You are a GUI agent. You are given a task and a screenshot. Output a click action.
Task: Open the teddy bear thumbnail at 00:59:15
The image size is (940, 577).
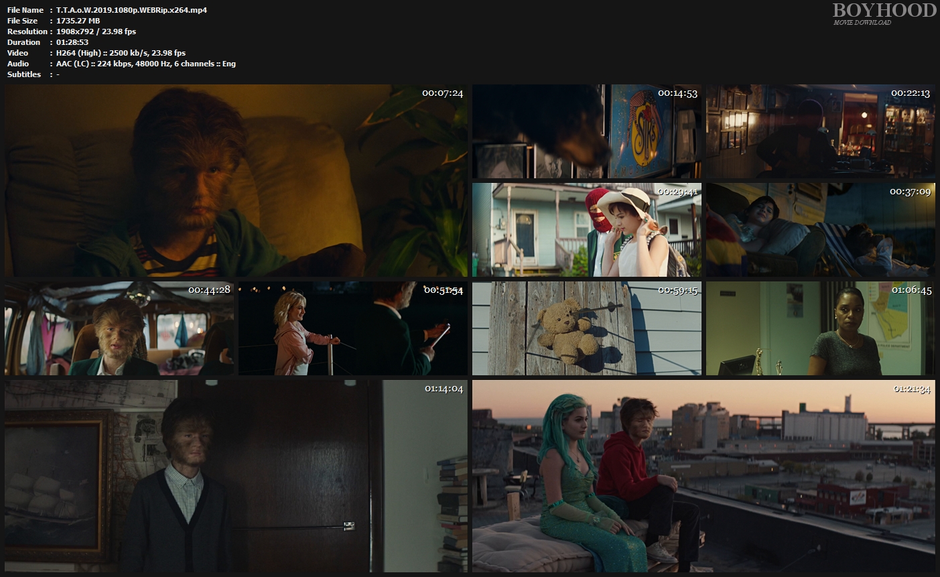[x=586, y=328]
